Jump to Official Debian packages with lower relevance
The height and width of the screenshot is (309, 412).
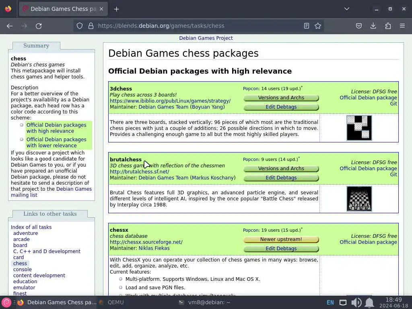(x=56, y=142)
